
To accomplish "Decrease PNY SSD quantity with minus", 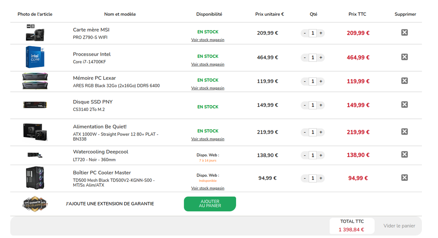I will [x=305, y=105].
